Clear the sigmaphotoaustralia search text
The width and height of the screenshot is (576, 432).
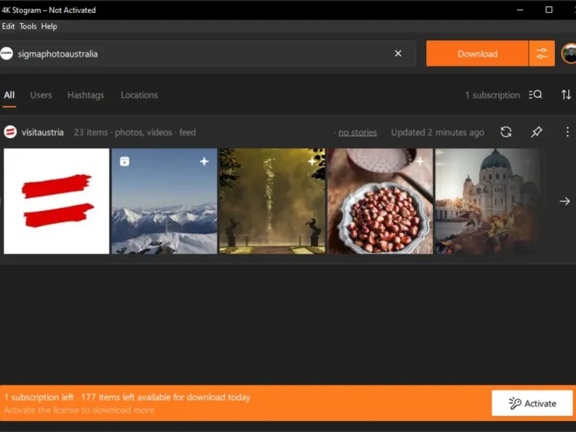click(398, 53)
